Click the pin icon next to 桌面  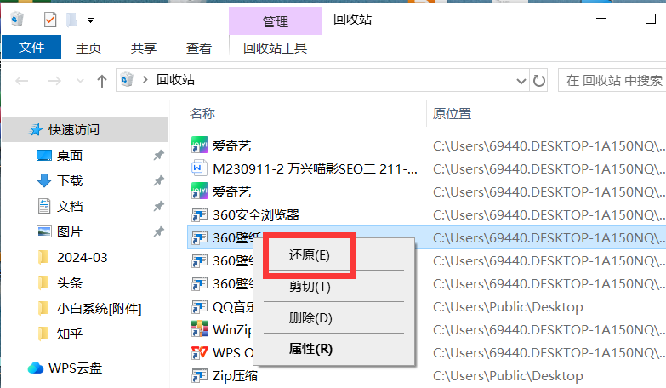[x=158, y=155]
